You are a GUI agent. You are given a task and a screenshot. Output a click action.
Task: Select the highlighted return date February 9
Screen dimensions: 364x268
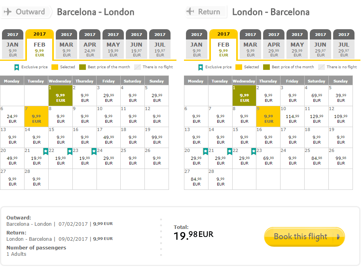click(268, 117)
